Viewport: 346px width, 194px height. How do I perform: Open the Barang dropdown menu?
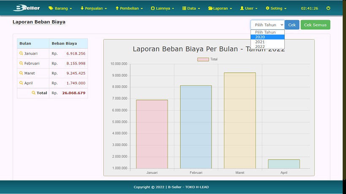[60, 8]
